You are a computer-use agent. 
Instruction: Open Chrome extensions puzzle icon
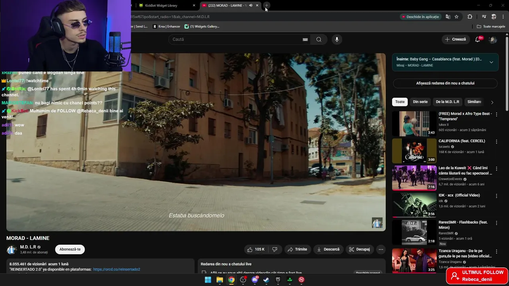[x=470, y=17]
